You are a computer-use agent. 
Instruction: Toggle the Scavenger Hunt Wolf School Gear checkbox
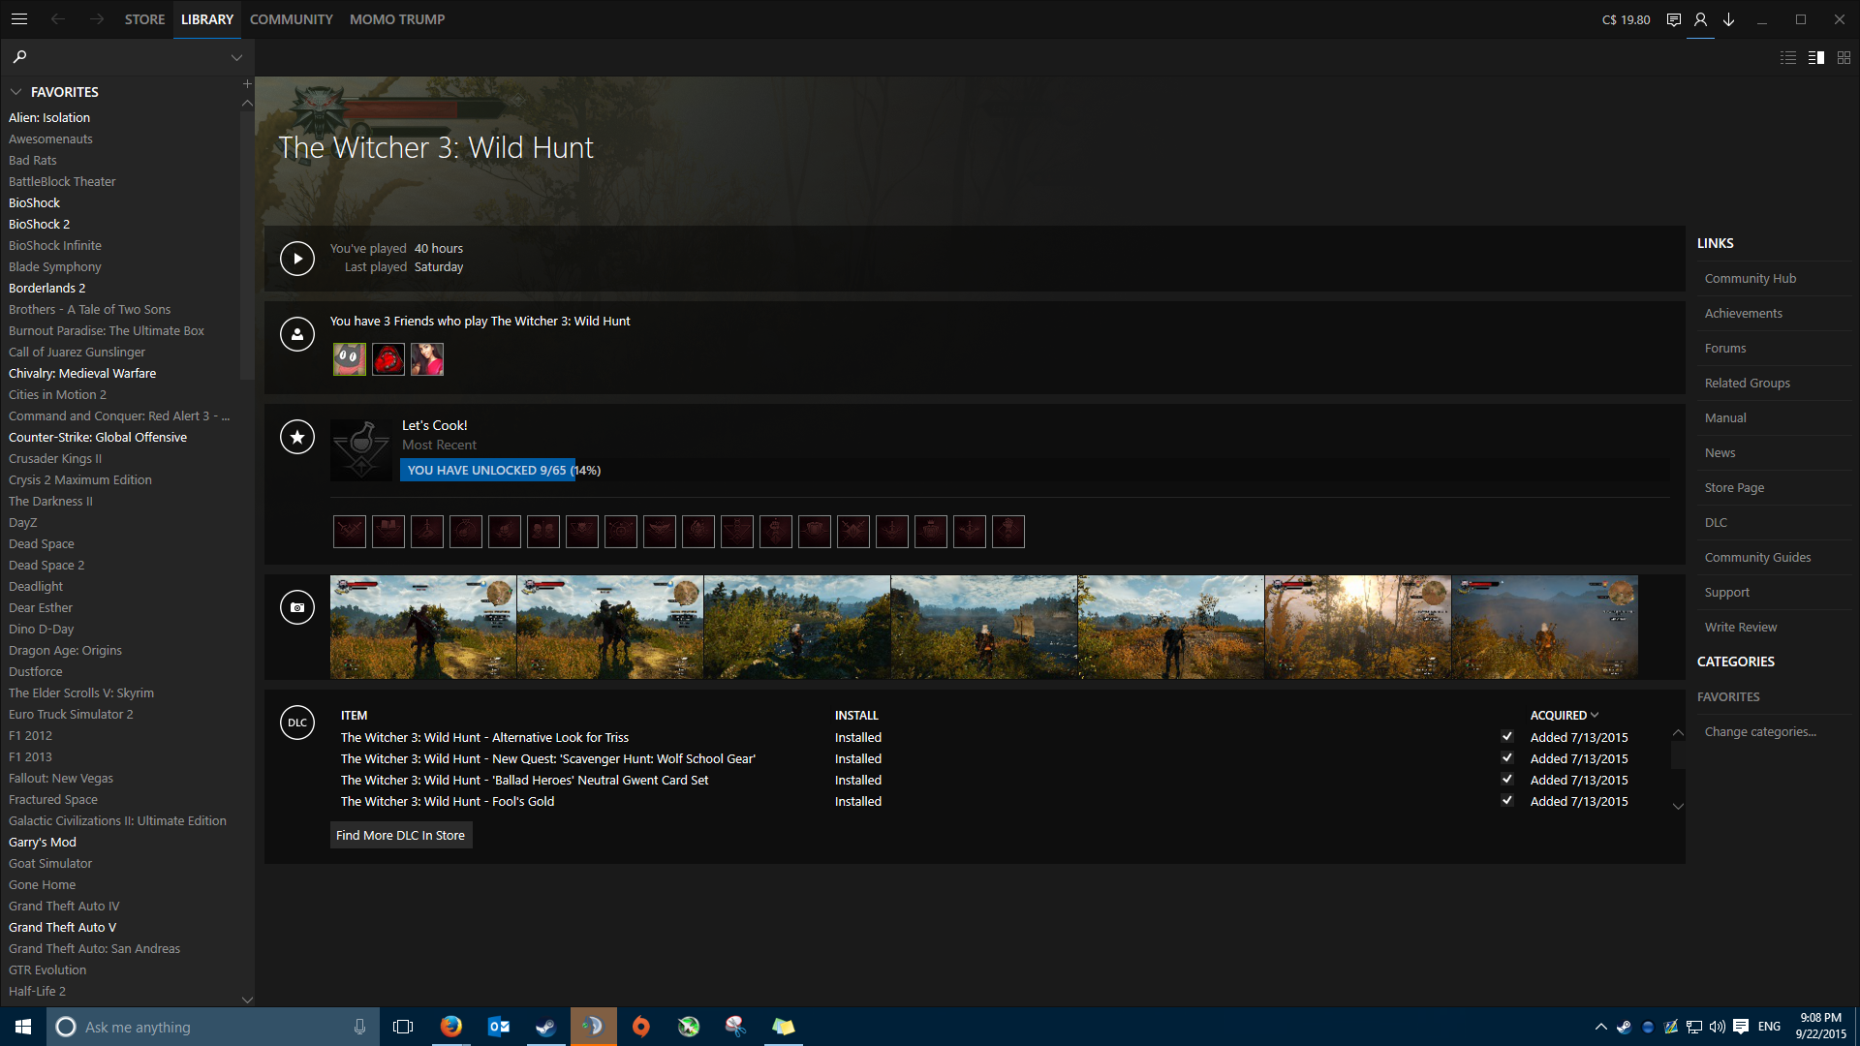coord(1507,758)
